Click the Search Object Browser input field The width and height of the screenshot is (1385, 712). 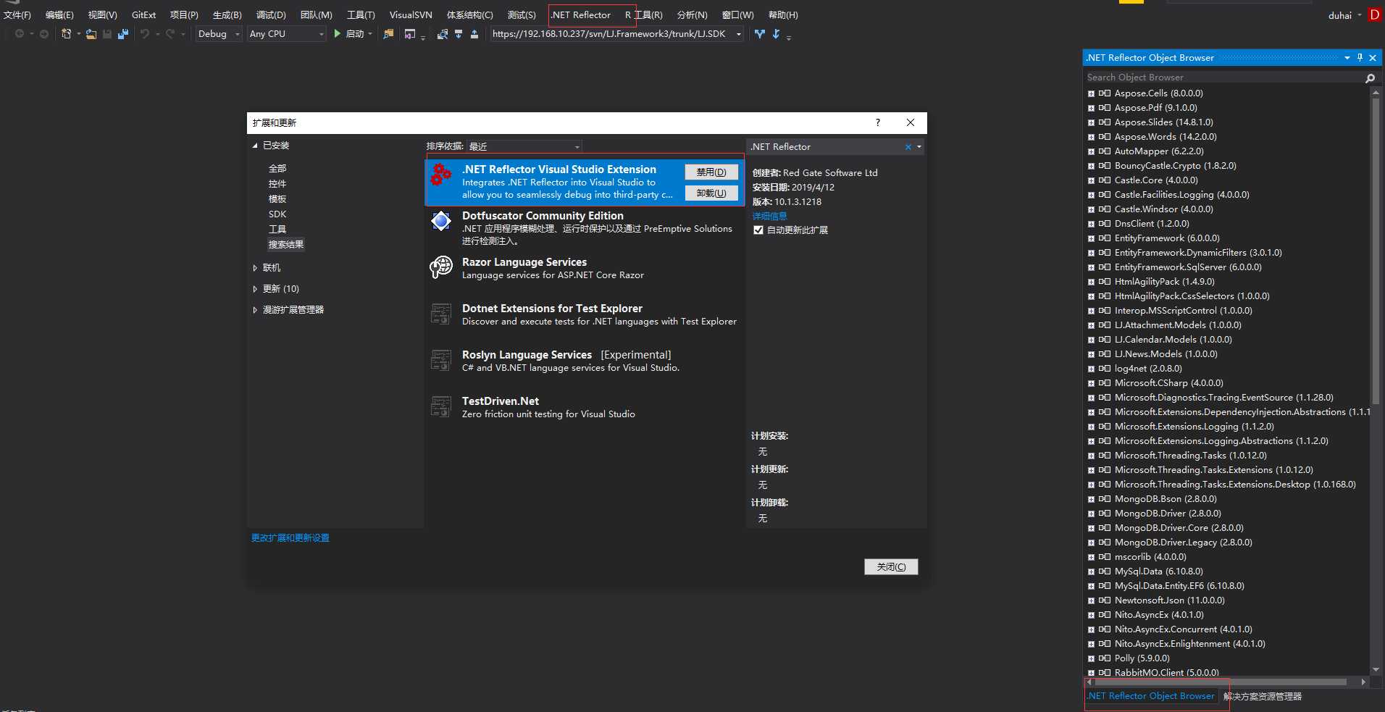tap(1223, 78)
